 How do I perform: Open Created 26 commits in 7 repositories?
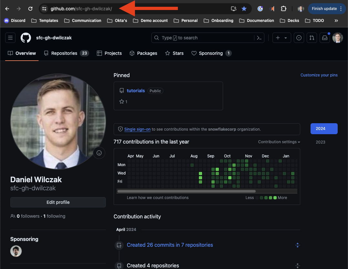pos(170,245)
